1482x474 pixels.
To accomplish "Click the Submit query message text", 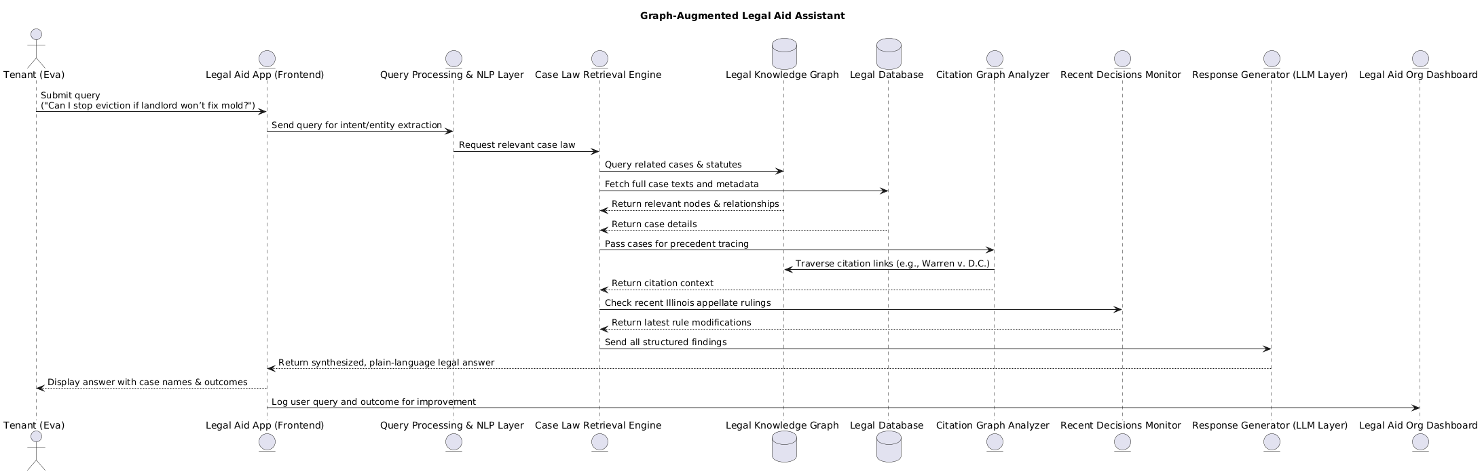I will point(71,96).
